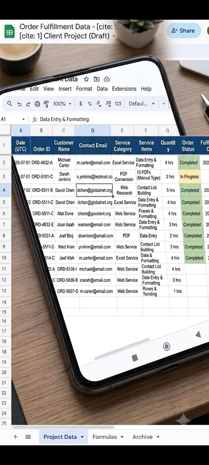Click the move to folder icon
The image size is (209, 465).
[x=97, y=79]
